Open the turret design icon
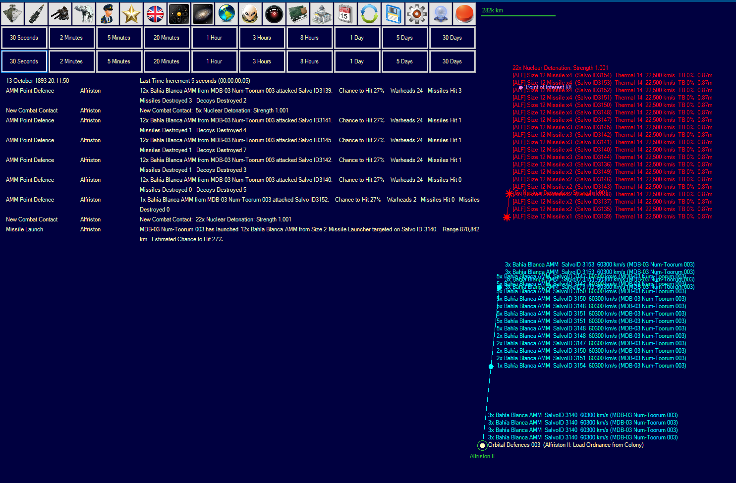736x483 pixels. click(x=60, y=14)
